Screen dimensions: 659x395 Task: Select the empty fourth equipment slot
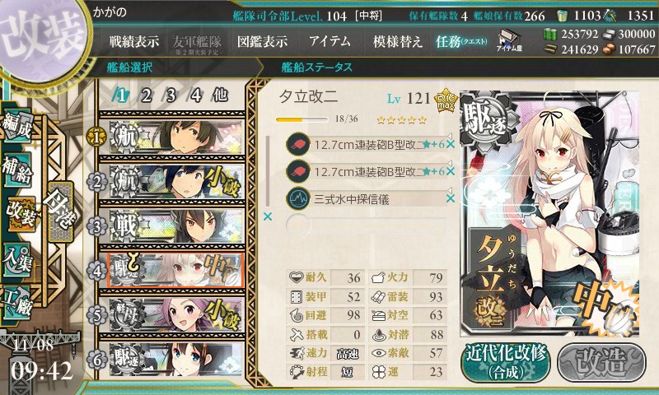[x=366, y=225]
